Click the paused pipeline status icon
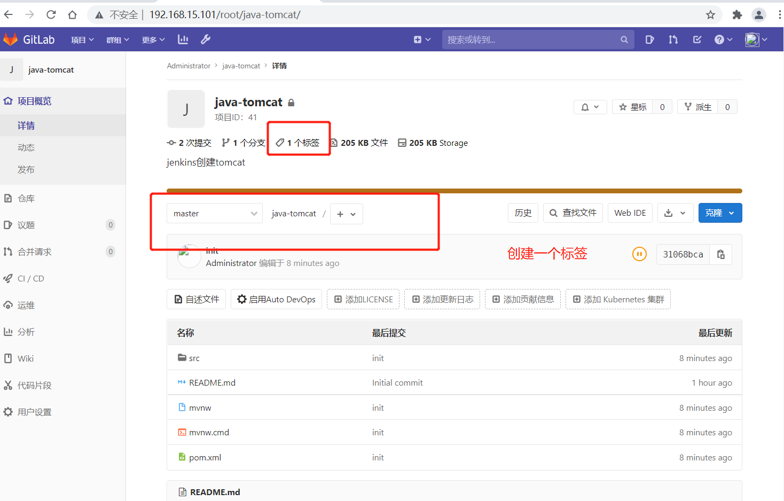Viewport: 784px width, 501px height. coord(639,254)
